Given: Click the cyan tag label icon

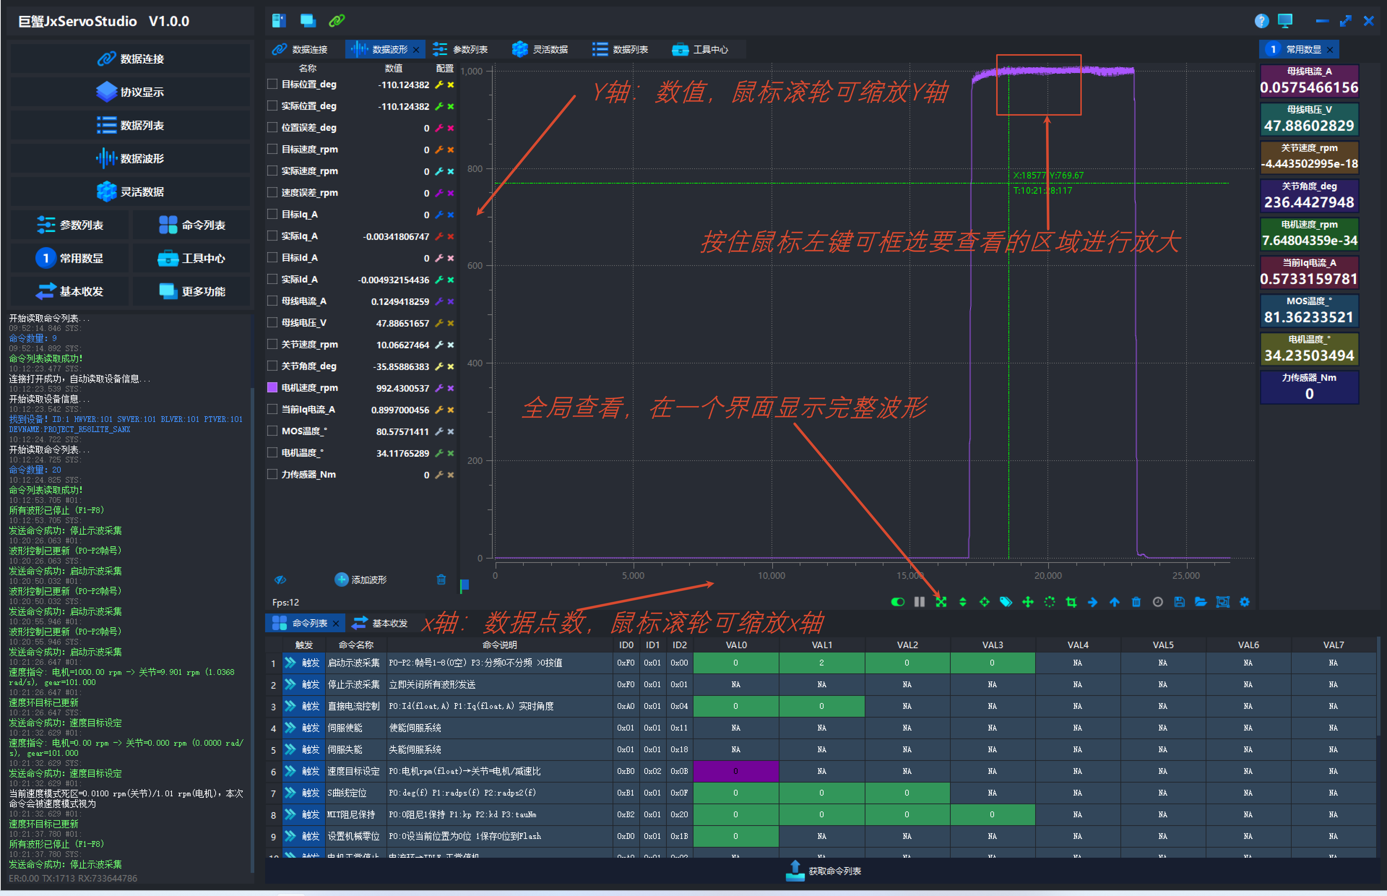Looking at the screenshot, I should pyautogui.click(x=1006, y=602).
